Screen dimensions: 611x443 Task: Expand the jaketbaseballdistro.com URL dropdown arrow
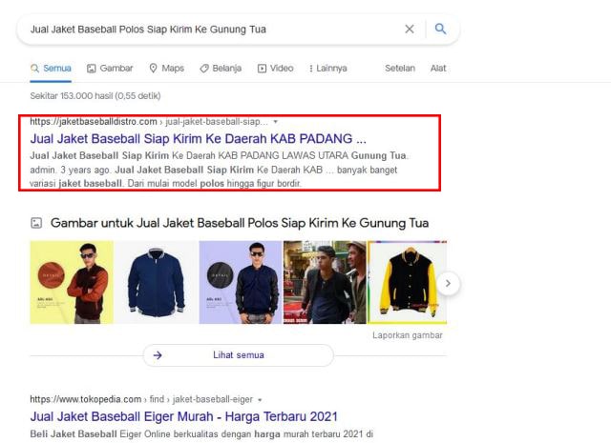tap(276, 122)
